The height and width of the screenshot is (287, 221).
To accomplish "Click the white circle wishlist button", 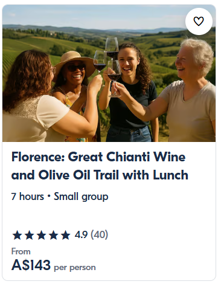I will [199, 21].
